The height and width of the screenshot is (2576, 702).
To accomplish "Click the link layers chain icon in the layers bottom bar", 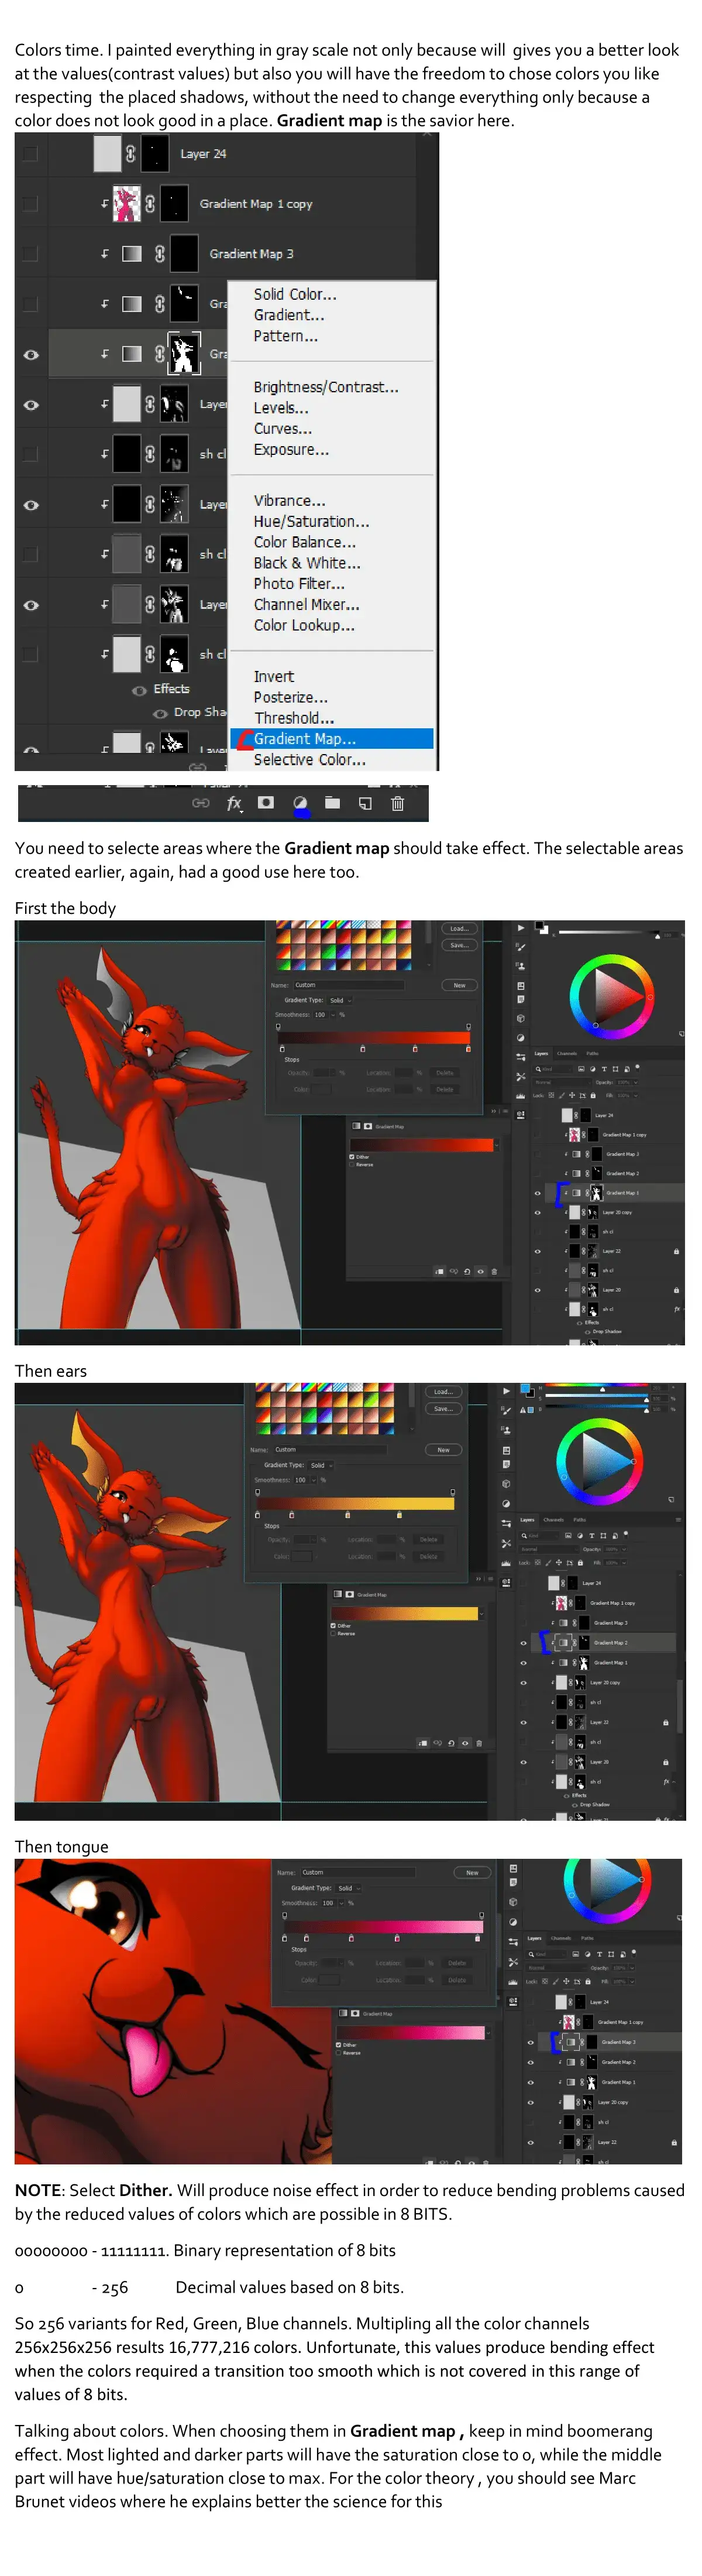I will [201, 803].
